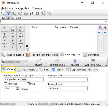The height and width of the screenshot is (106, 108).
Task: Click the Кодеки column header in call list
Action: (x=82, y=27)
